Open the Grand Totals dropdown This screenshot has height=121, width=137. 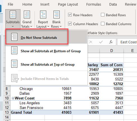coord(27,19)
